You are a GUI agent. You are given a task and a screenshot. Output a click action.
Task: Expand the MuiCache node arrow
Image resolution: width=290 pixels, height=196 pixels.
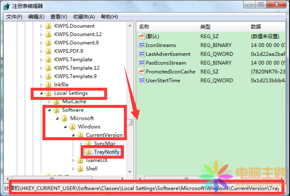point(49,101)
